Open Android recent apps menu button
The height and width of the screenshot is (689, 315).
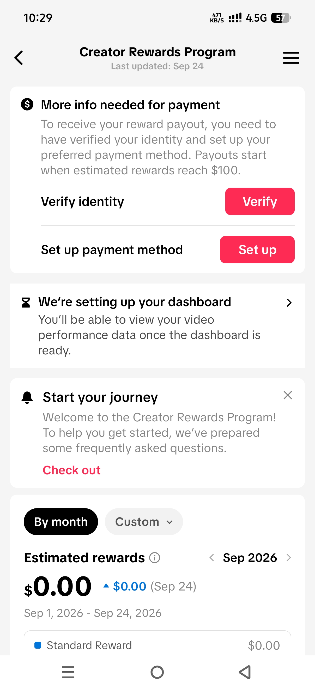[x=68, y=672]
